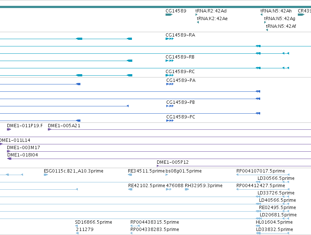Click the HL01604.5prime EST glyph
This screenshot has width=311, height=235.
click(258, 226)
